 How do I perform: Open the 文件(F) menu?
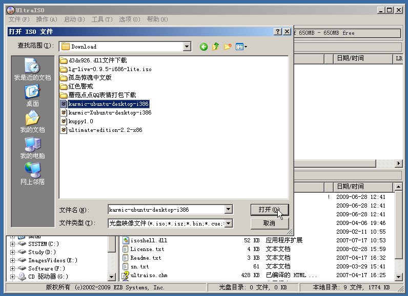tap(19, 19)
